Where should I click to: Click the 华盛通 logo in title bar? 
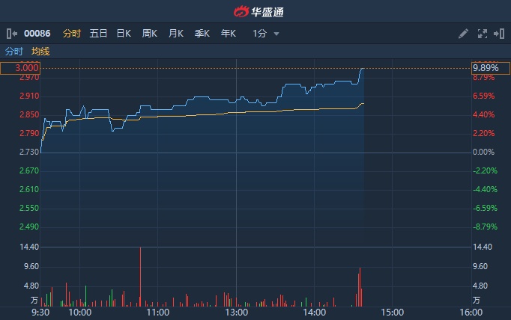[x=255, y=11]
